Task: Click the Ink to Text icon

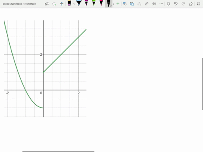Action: [x=139, y=4]
